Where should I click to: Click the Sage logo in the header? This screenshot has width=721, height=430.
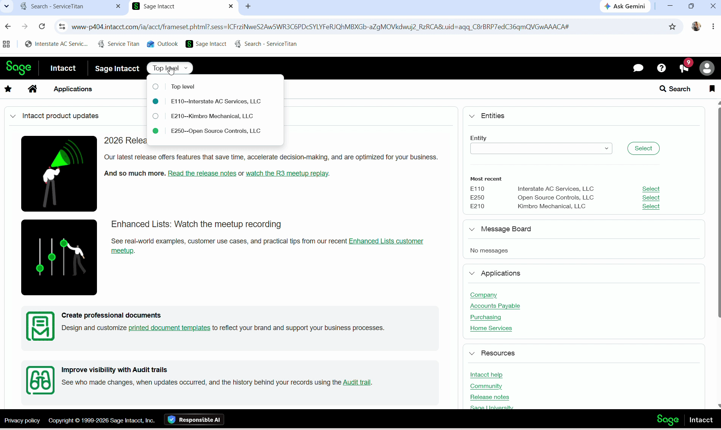coord(19,68)
